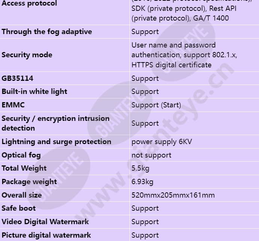
Task: Select the "Support (Start)" value cell
Action: (156, 105)
